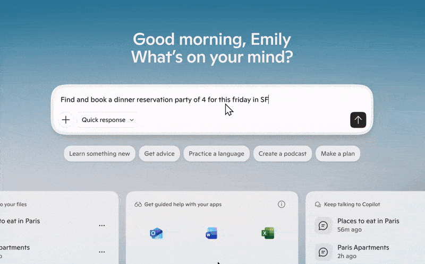This screenshot has width=425, height=264.
Task: Click the glasses icon for guided help
Action: [x=138, y=204]
